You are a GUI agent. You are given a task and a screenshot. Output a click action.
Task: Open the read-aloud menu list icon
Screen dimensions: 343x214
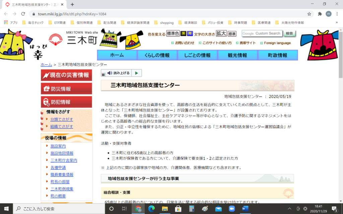103,75
